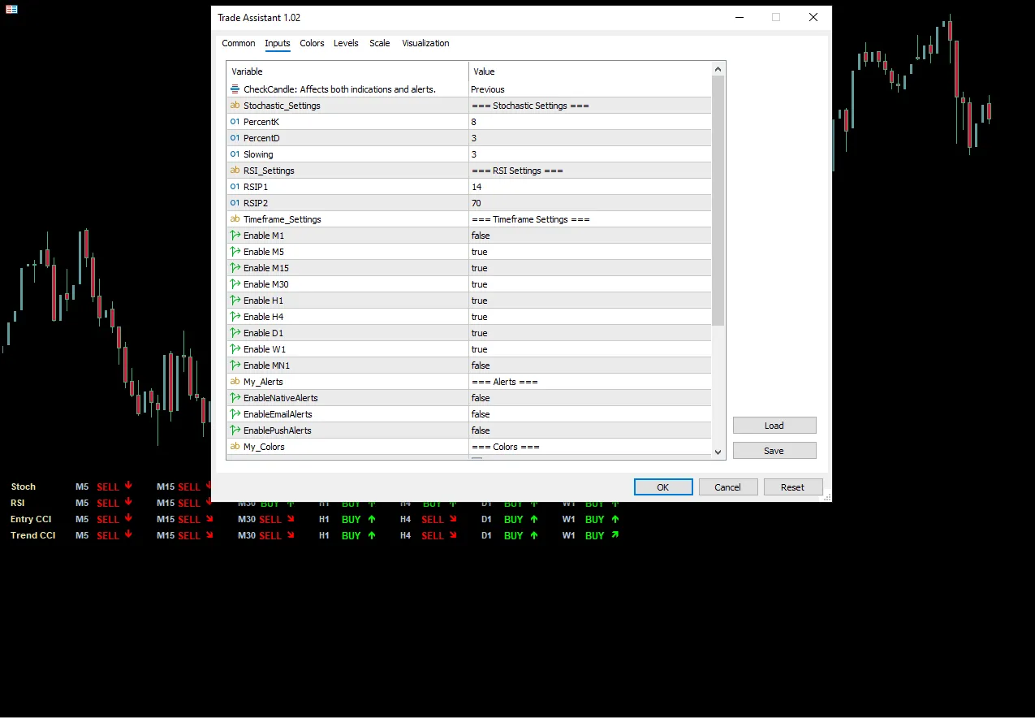The width and height of the screenshot is (1035, 718).
Task: Click the Enable W1 boolean icon
Action: [x=235, y=349]
